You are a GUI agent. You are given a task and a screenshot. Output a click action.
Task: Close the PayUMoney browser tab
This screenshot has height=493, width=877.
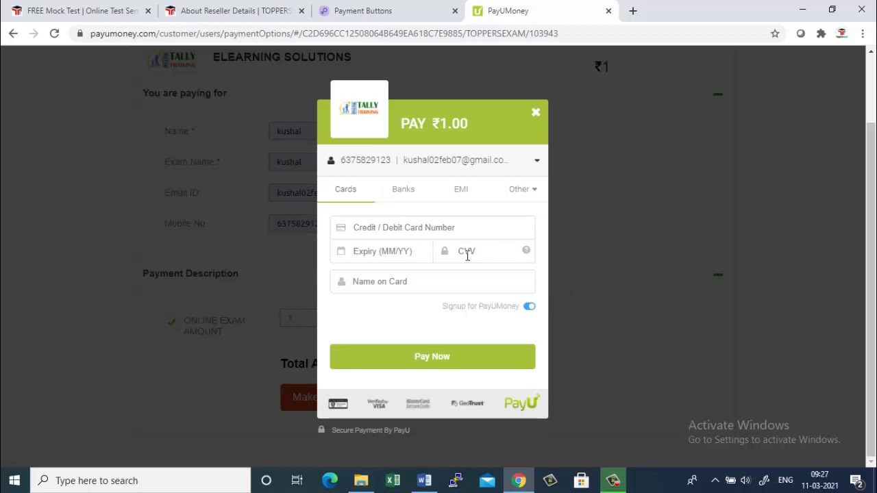tap(608, 11)
